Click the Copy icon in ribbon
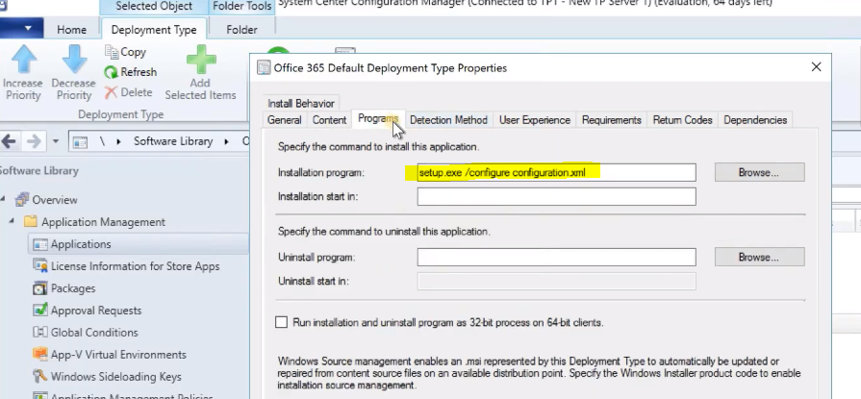The image size is (861, 399). tap(112, 52)
